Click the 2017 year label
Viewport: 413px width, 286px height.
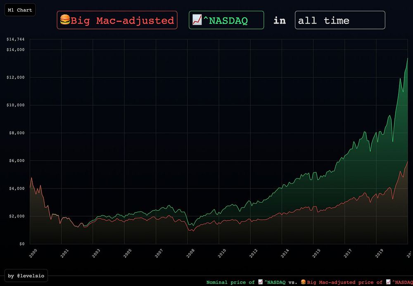pos(348,253)
